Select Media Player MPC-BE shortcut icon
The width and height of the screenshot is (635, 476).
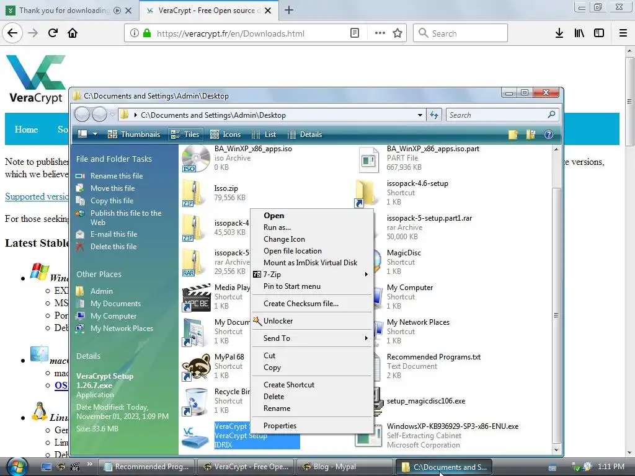(x=196, y=297)
